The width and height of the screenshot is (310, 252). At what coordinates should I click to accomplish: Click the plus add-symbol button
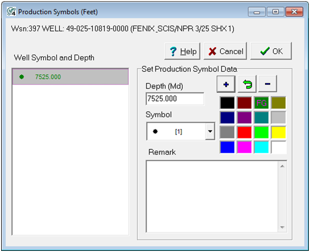coord(226,84)
